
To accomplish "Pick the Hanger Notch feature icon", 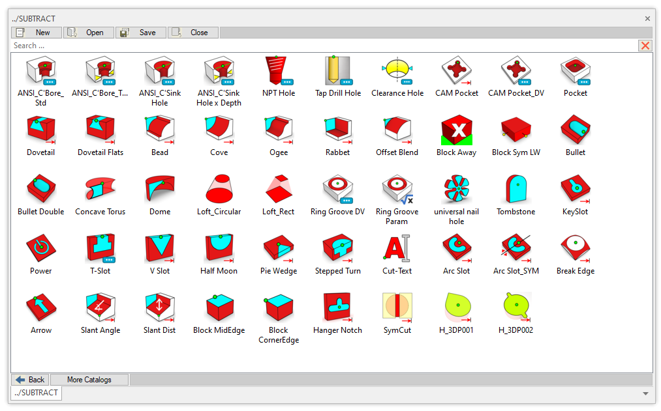I will tap(338, 308).
